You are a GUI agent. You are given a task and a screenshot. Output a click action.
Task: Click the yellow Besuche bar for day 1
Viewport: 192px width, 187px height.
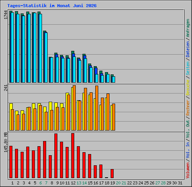coord(10,117)
